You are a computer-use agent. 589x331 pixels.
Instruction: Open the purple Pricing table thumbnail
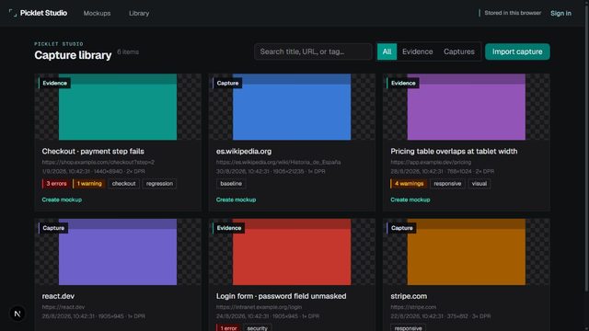click(x=467, y=107)
